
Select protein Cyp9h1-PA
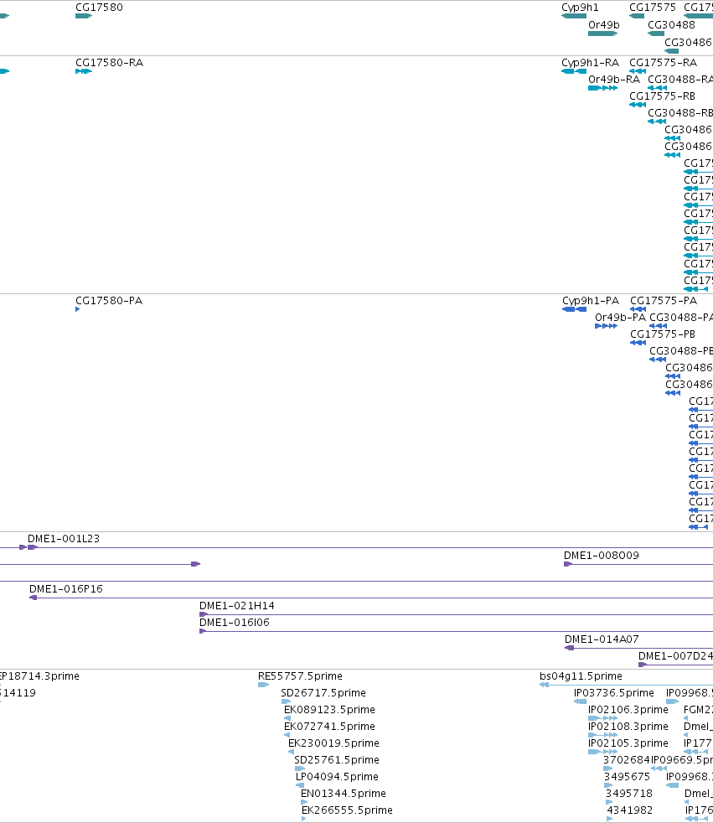point(591,301)
